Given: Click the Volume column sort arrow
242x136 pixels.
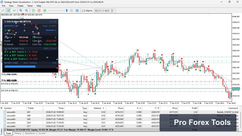Looking at the screenshot, I should (x=103, y=108).
